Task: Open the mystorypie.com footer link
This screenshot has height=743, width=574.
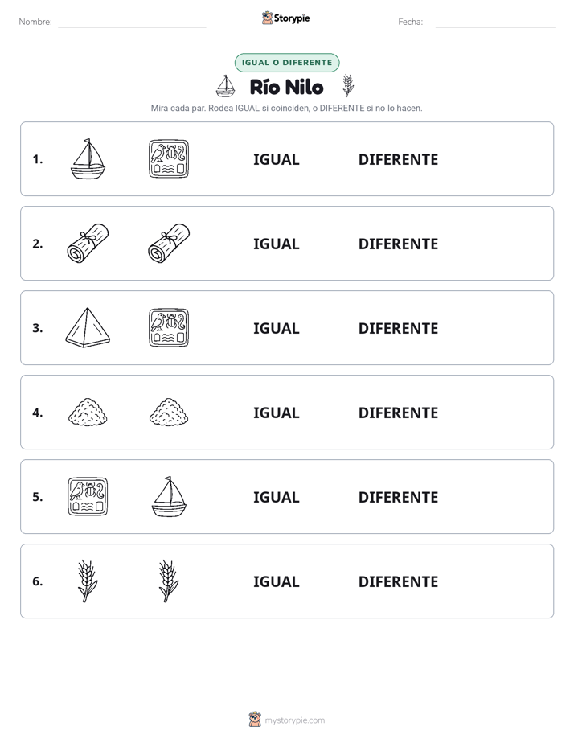Action: coord(287,720)
